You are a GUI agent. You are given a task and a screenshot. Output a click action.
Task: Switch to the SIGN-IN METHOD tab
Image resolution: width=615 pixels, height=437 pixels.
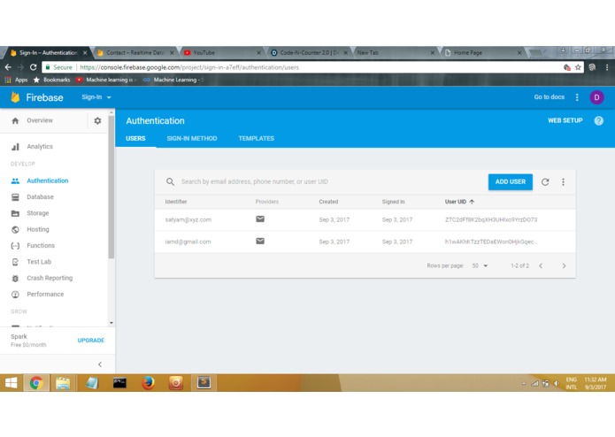[192, 138]
